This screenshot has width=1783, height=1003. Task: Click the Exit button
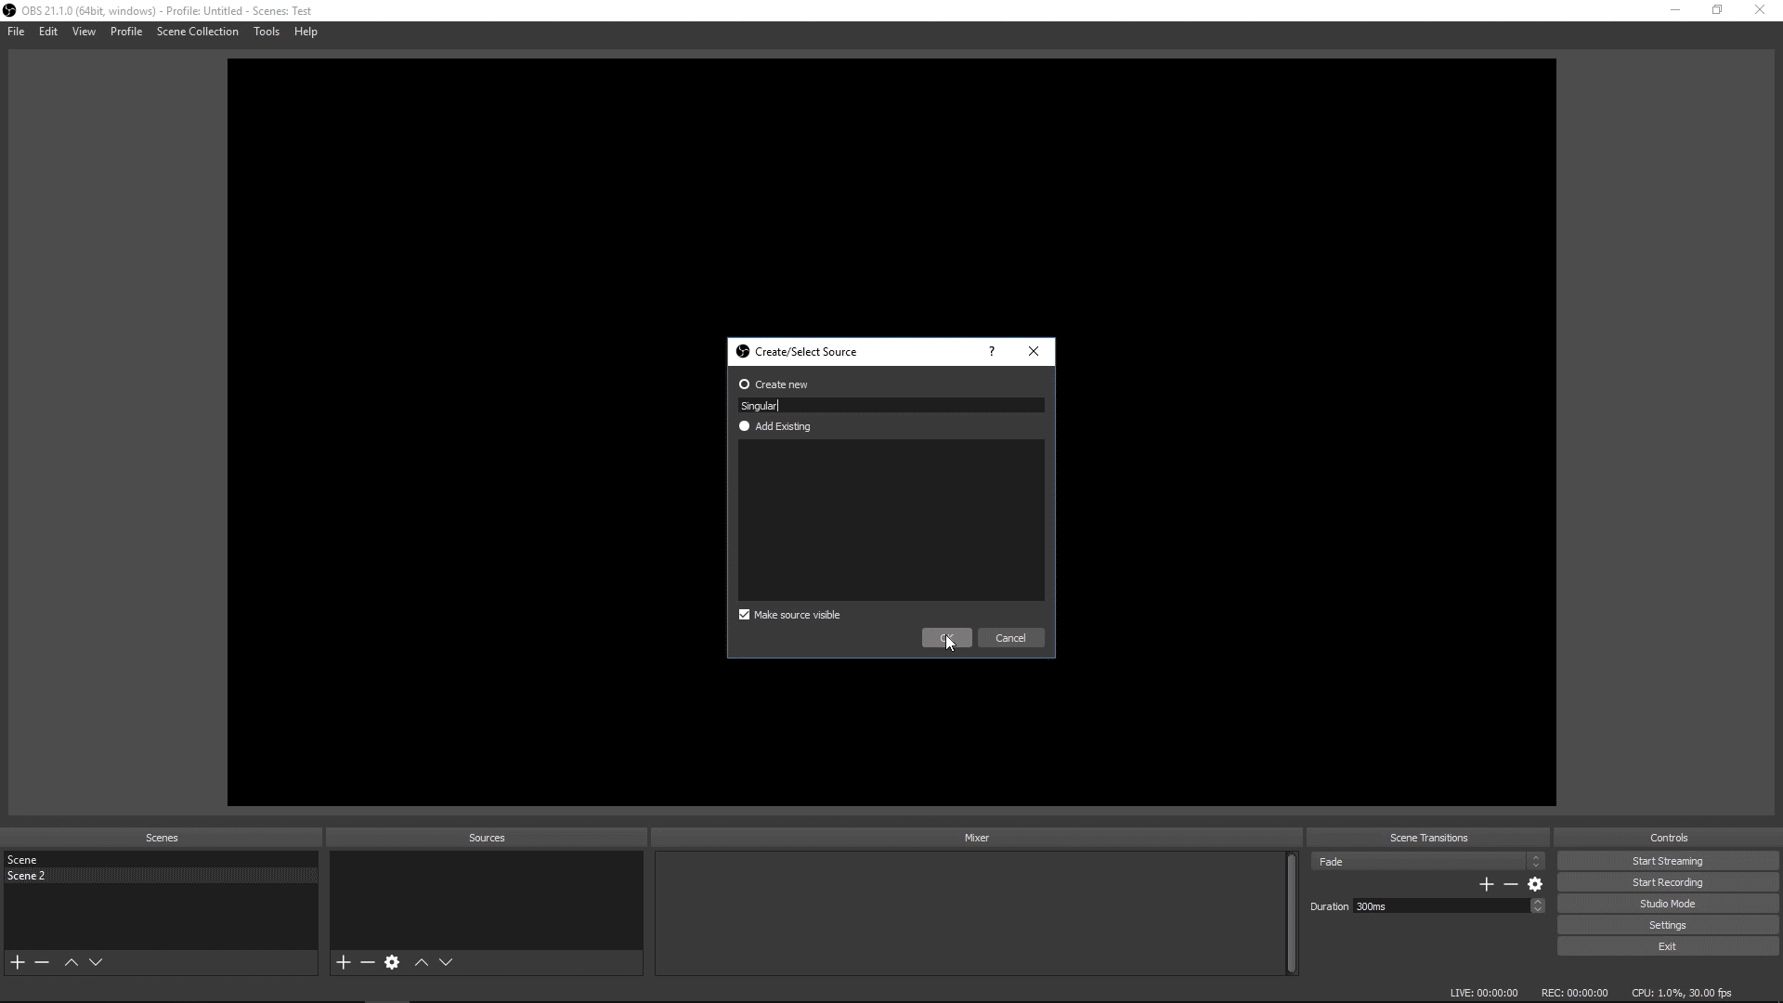click(1667, 947)
